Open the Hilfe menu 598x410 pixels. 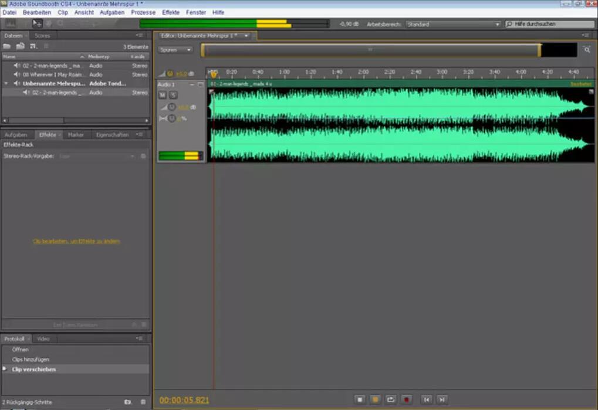[x=218, y=12]
